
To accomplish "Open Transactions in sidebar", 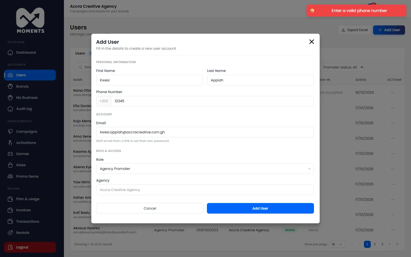I will click(x=30, y=221).
